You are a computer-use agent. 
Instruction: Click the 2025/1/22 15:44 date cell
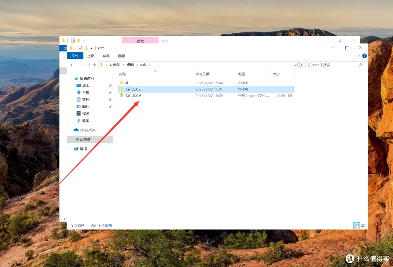[209, 83]
